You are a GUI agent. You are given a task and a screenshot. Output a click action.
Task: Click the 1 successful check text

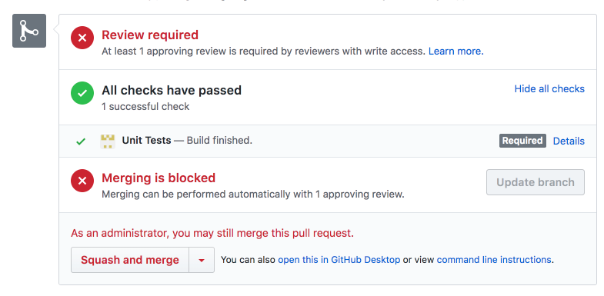pos(145,107)
